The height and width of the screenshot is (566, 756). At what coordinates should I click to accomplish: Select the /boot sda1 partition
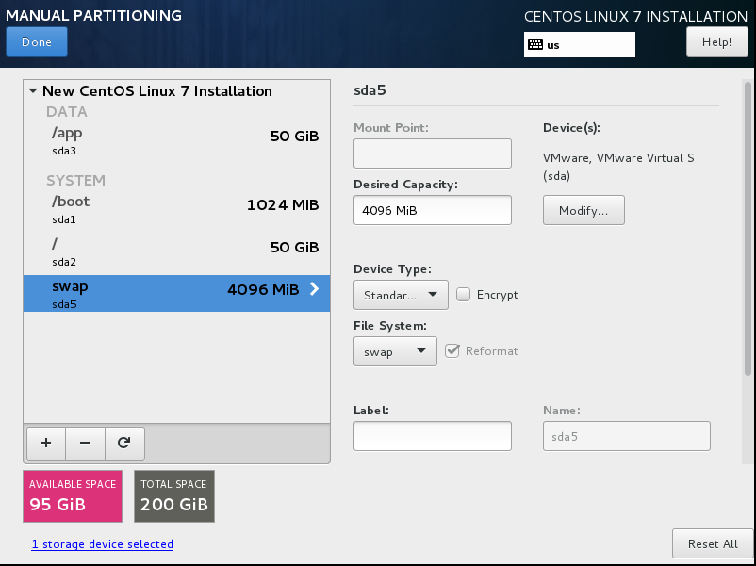[176, 209]
